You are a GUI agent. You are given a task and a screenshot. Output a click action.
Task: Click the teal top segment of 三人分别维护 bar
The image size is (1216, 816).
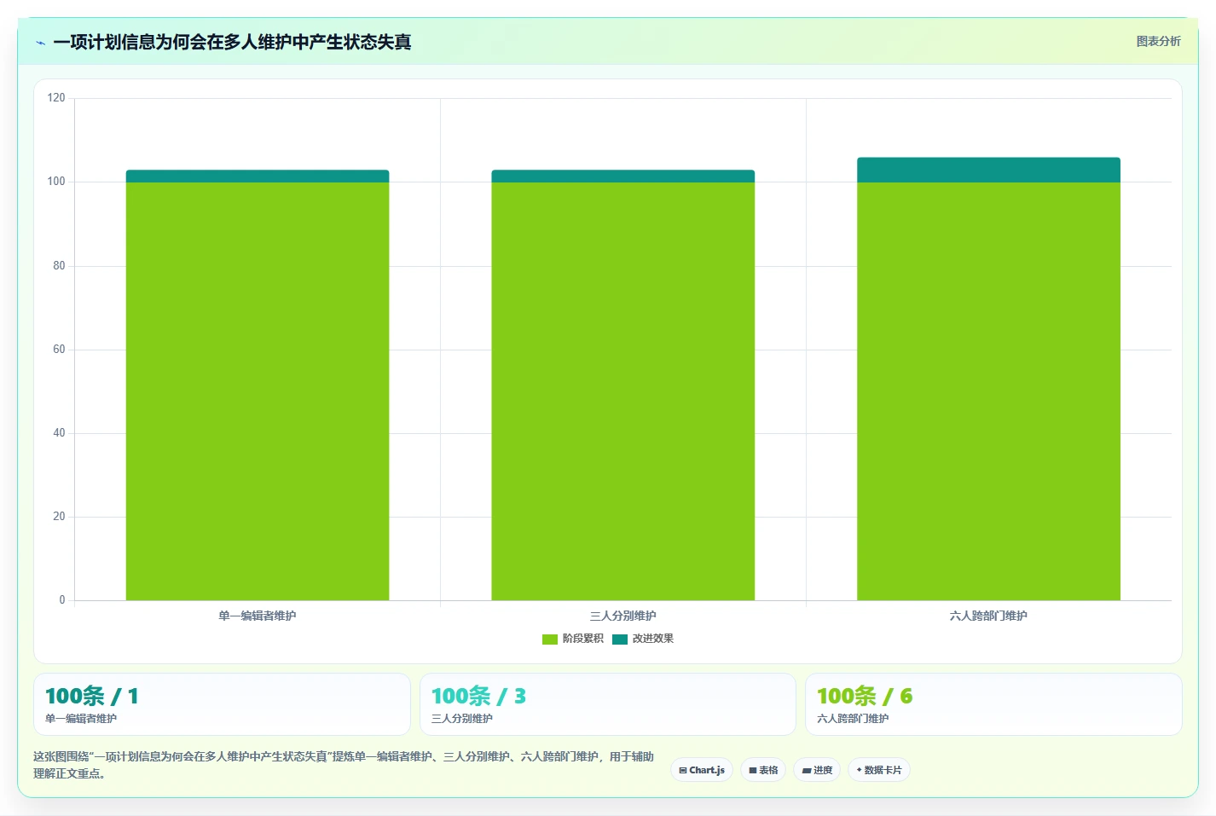pos(622,177)
